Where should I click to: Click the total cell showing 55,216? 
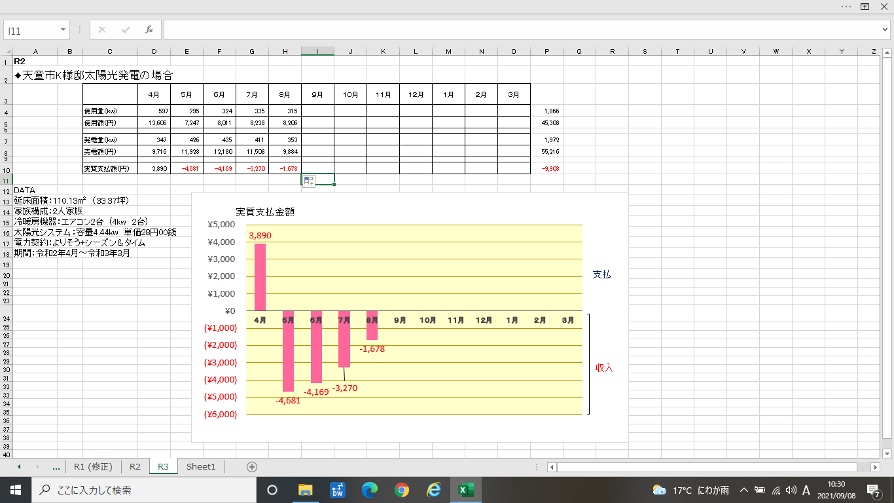pyautogui.click(x=546, y=151)
